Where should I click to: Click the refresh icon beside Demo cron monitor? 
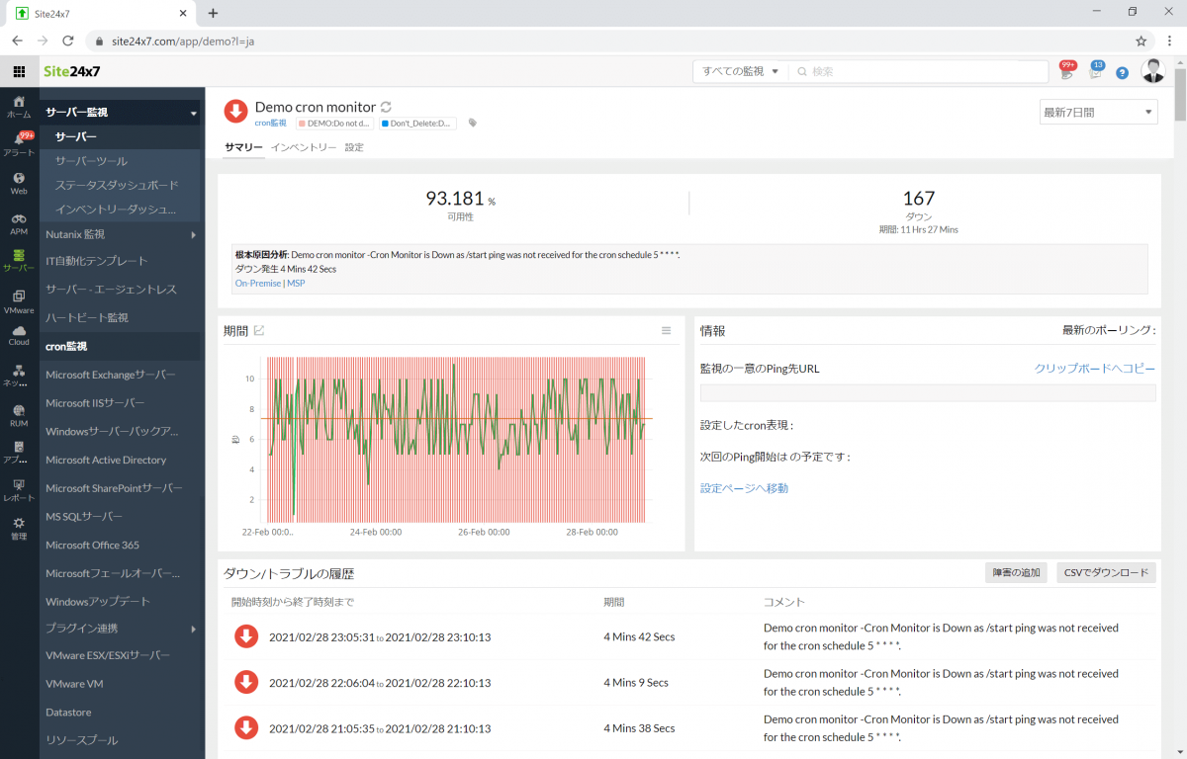point(387,107)
